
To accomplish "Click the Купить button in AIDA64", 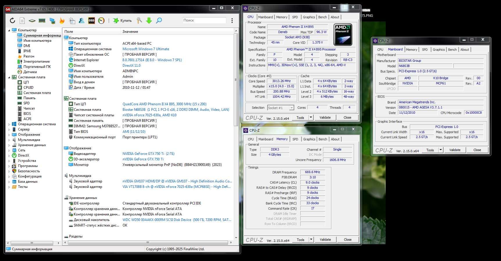I will pyautogui.click(x=122, y=21).
